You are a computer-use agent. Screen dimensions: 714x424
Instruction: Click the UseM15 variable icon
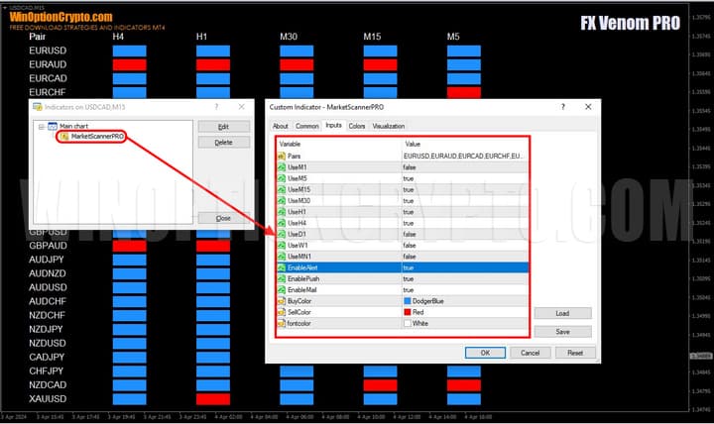[x=282, y=189]
